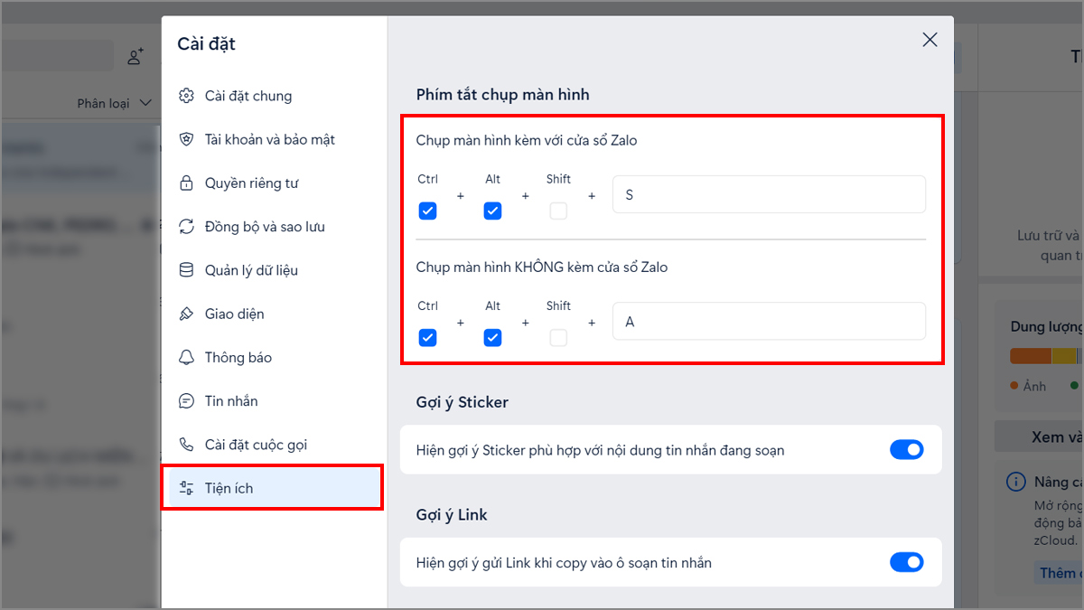This screenshot has height=610, width=1084.
Task: Check Shift for capture KHÔNG kèm Zalo window
Action: point(558,337)
